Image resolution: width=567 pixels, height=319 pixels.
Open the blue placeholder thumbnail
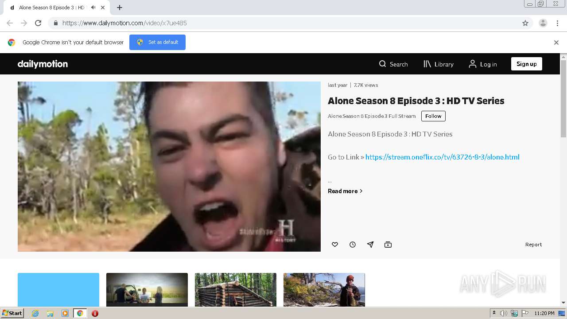[x=58, y=290]
